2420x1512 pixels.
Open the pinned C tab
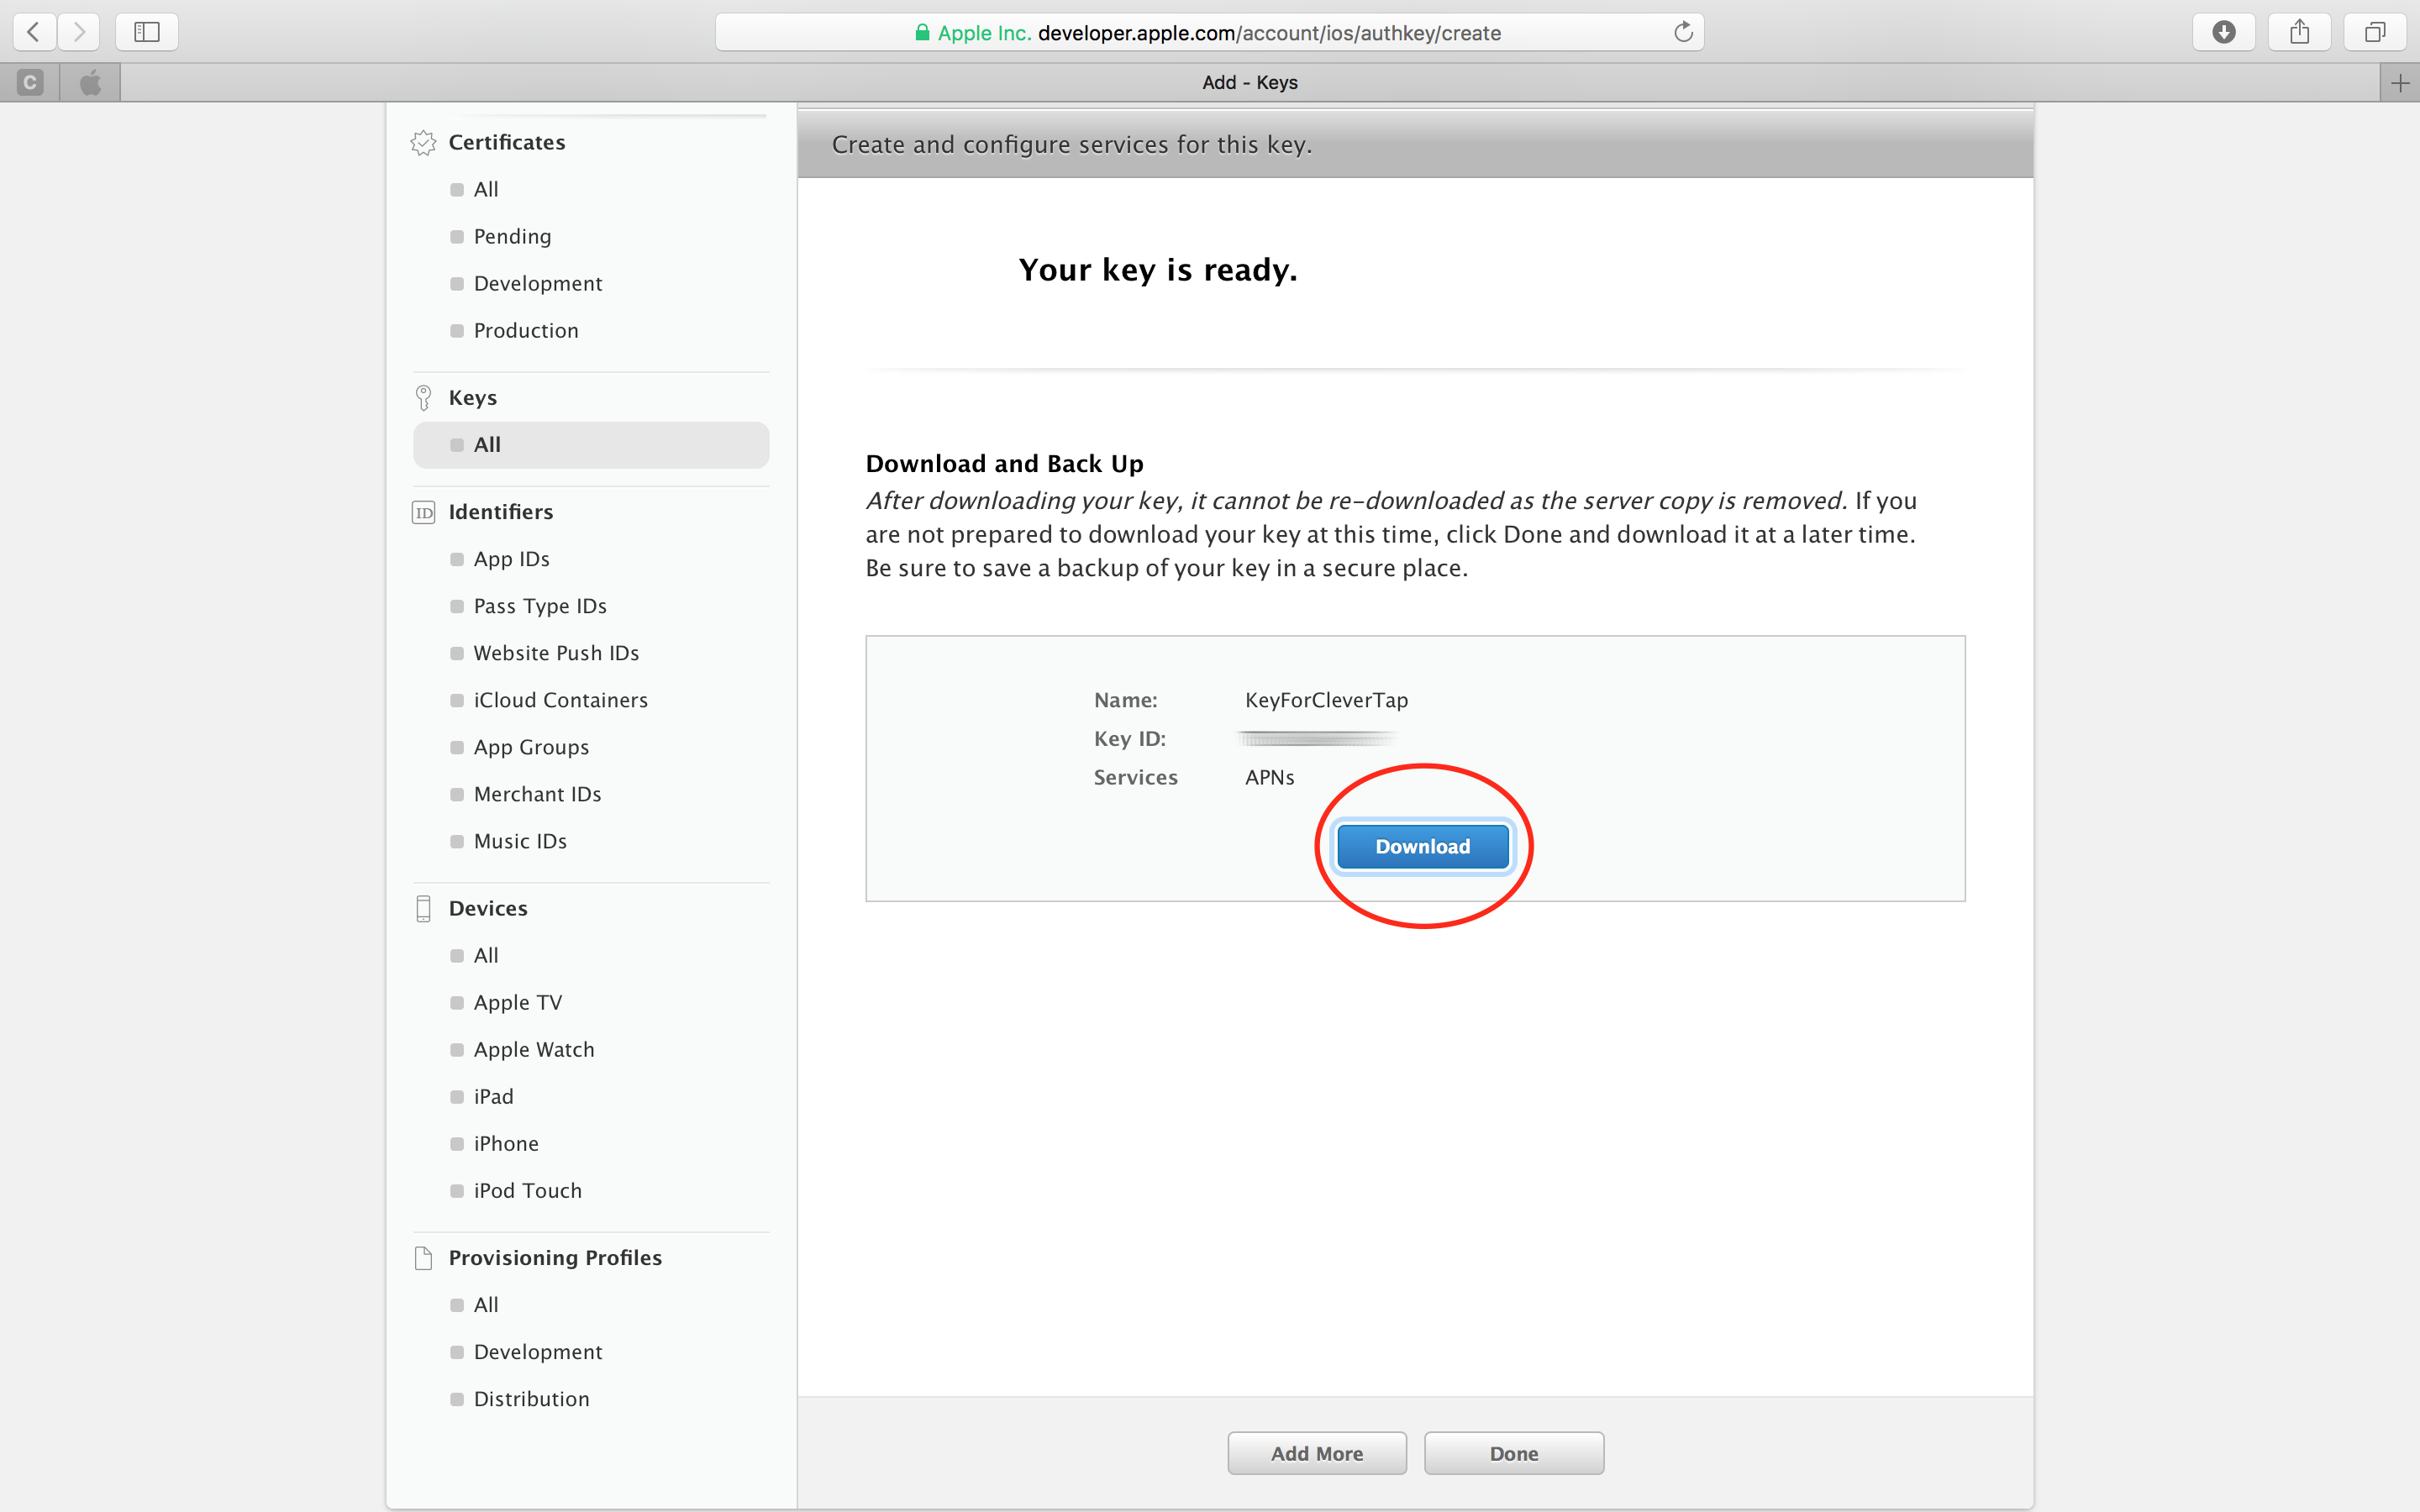click(x=30, y=83)
